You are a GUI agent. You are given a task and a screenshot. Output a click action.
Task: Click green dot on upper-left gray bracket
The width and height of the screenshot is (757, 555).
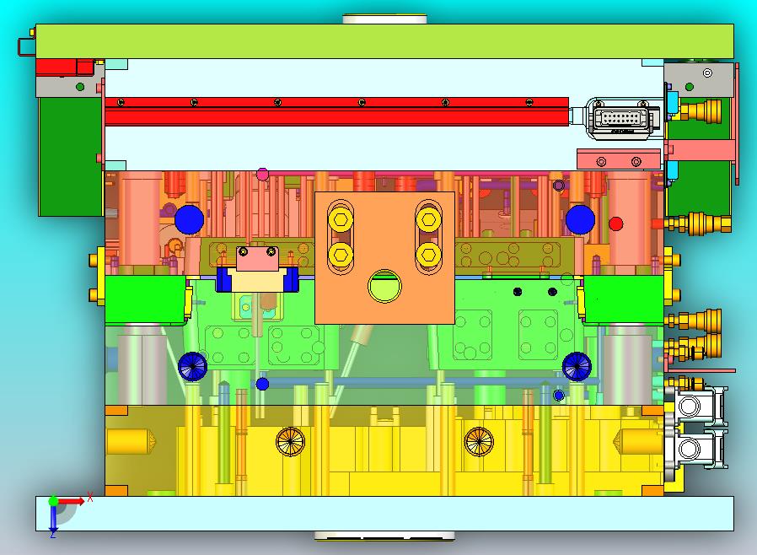[80, 87]
